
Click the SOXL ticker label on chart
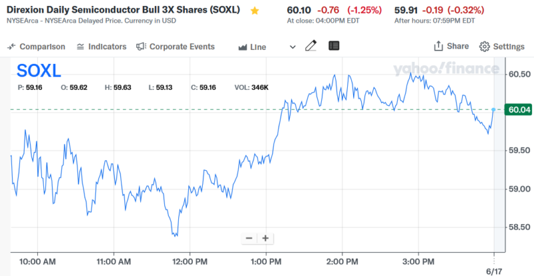[x=40, y=71]
